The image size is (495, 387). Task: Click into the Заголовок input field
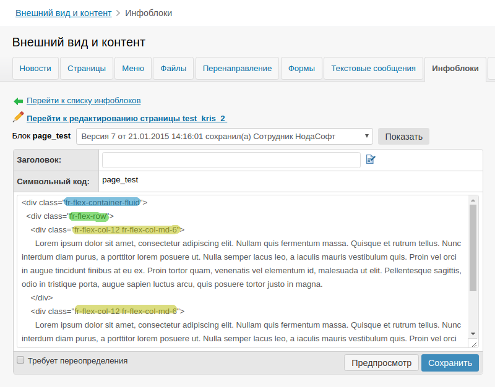click(x=231, y=160)
